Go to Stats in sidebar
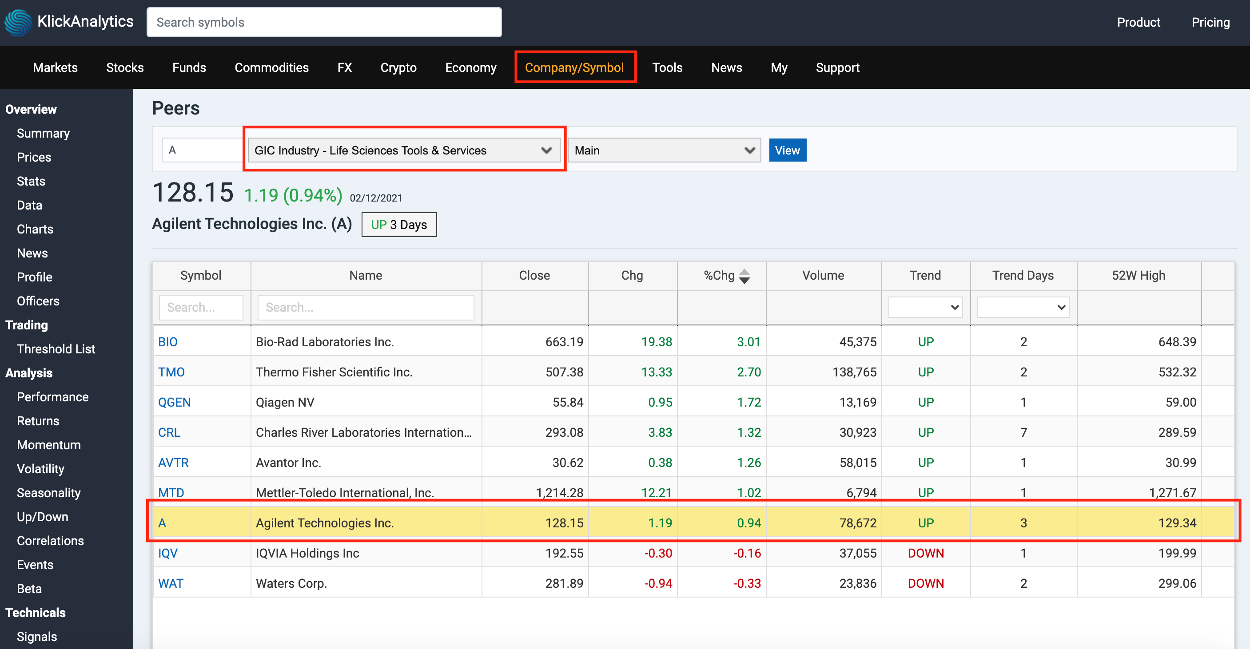 pos(31,182)
